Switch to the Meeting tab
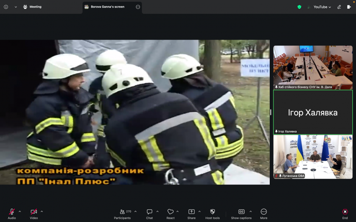The width and height of the screenshot is (356, 222). pyautogui.click(x=32, y=7)
